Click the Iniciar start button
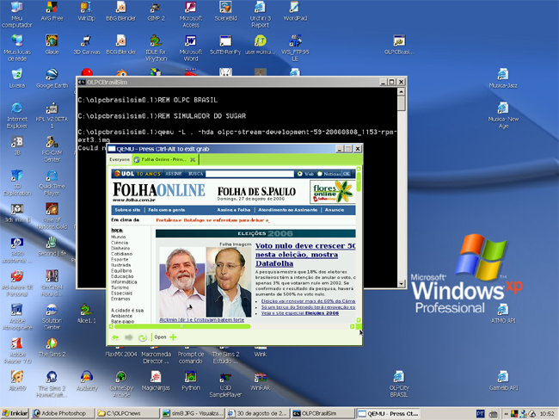 pos(15,413)
